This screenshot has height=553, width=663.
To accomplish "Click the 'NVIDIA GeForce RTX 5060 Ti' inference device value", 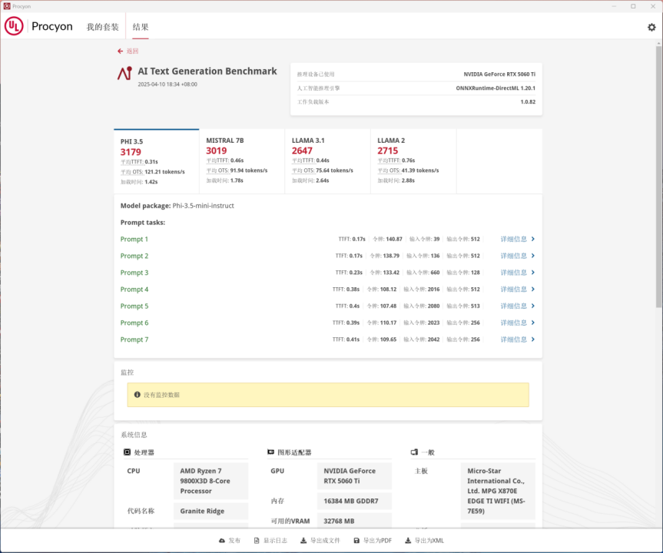I will click(499, 74).
